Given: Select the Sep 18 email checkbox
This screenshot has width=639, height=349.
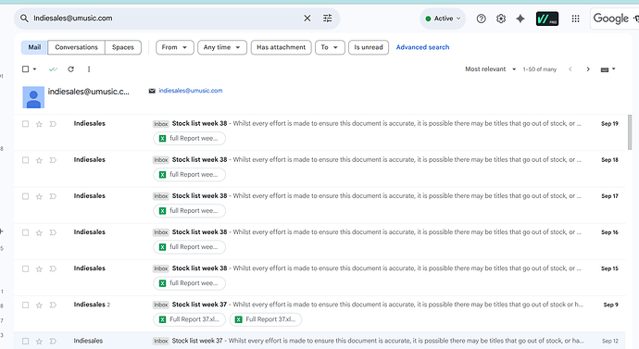Looking at the screenshot, I should (x=25, y=160).
